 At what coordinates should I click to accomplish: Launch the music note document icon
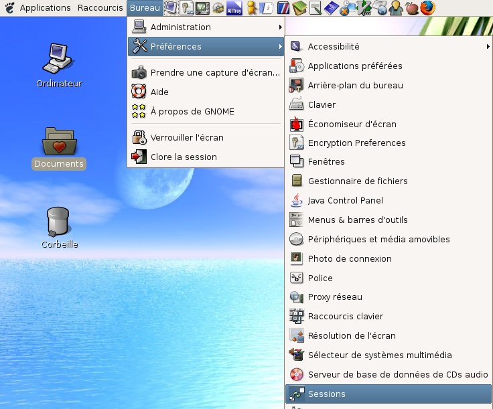(266, 8)
